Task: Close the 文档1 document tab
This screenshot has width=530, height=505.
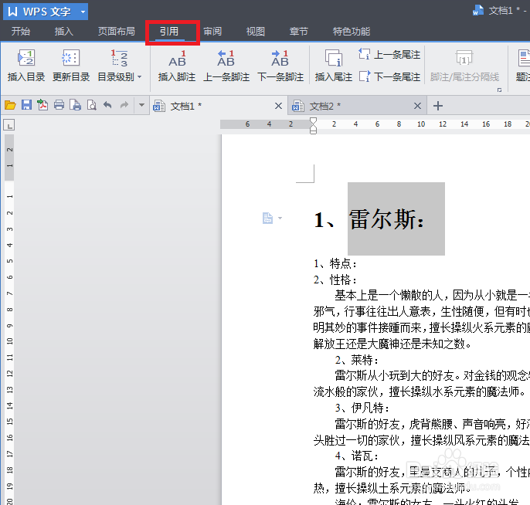Action: click(278, 107)
